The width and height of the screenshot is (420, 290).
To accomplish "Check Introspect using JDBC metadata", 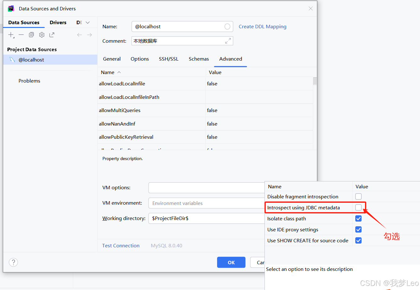I will tap(358, 207).
